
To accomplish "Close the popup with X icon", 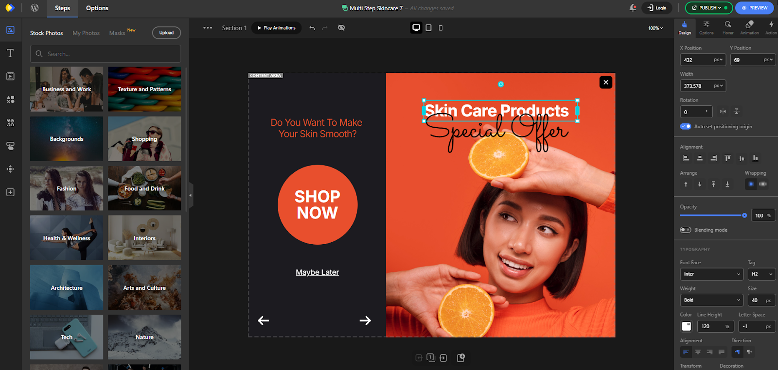I will tap(605, 82).
